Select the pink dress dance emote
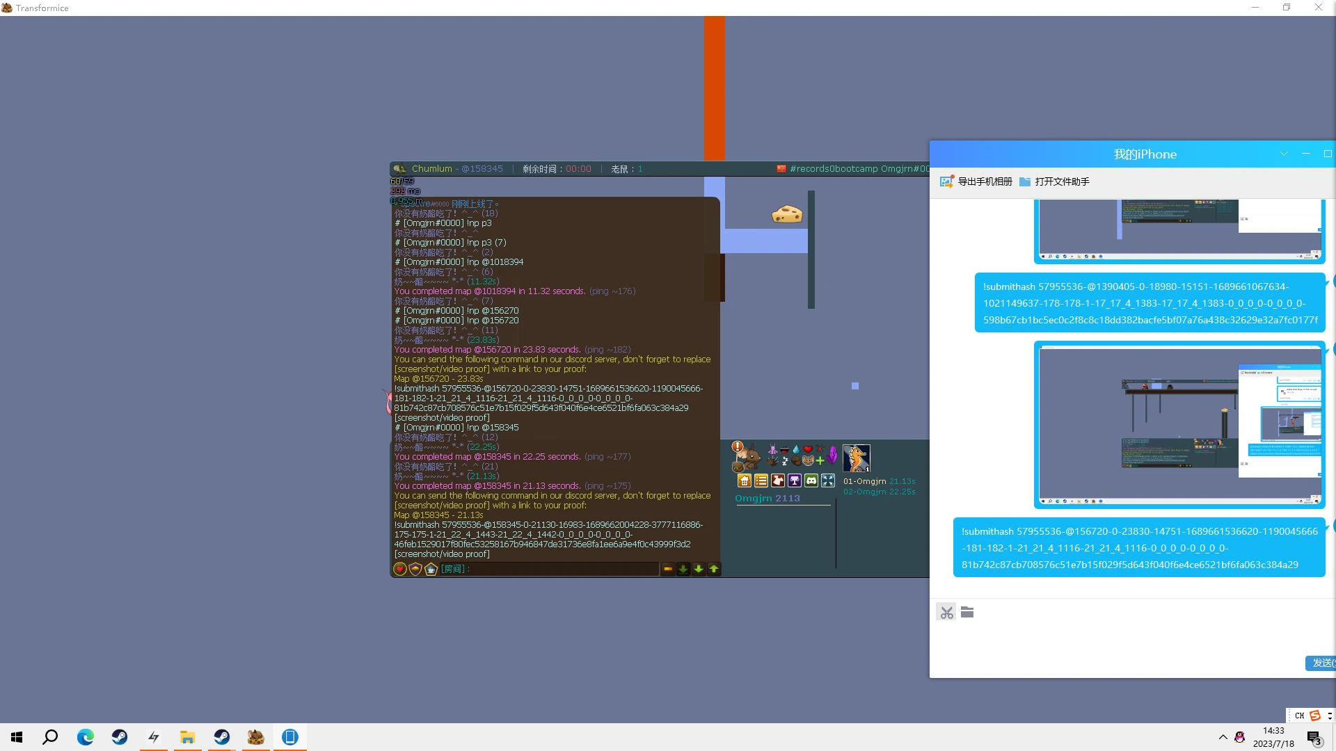 click(x=772, y=450)
